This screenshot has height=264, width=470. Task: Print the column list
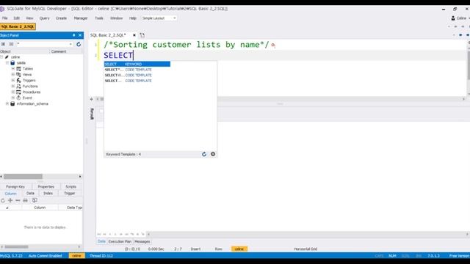(25, 200)
